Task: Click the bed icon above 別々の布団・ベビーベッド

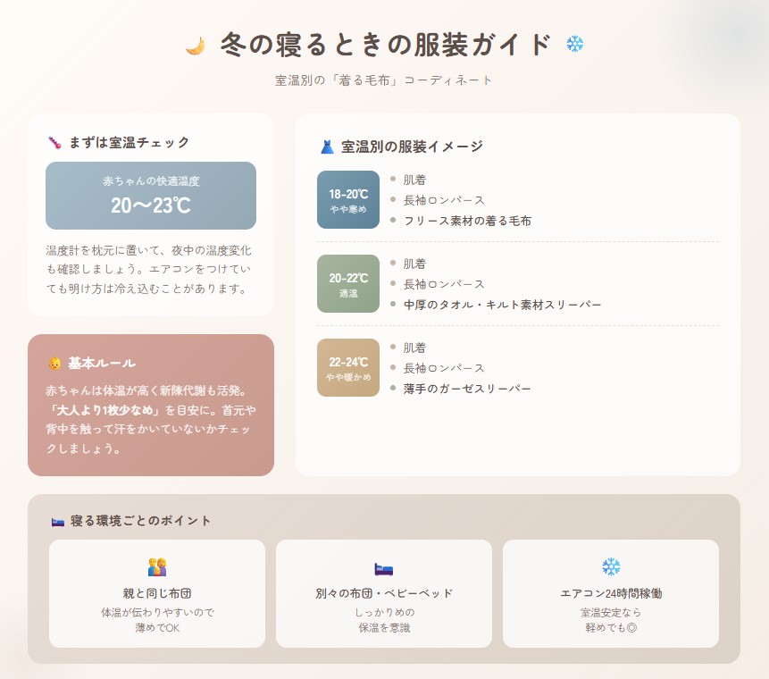Action: tap(383, 568)
